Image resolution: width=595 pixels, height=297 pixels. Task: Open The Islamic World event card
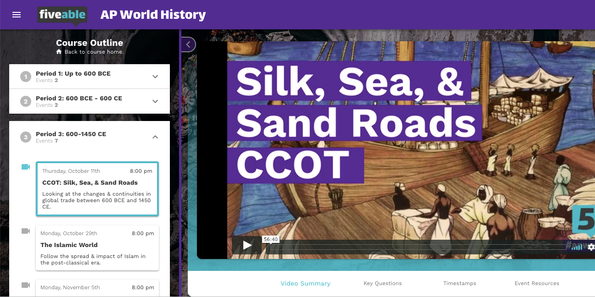97,248
